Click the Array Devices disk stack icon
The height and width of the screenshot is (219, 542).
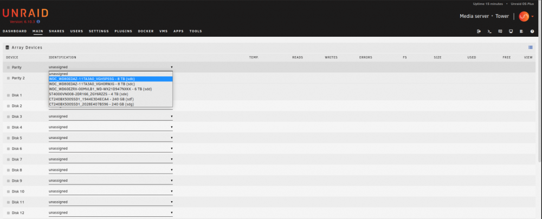click(x=8, y=48)
